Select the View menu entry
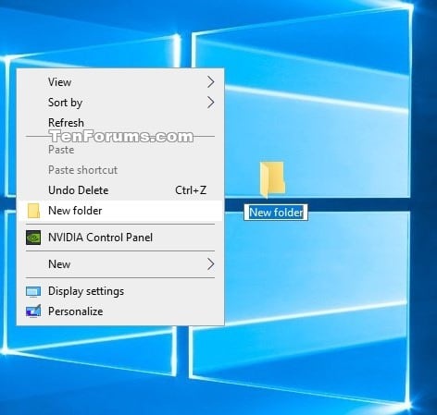The width and height of the screenshot is (437, 415). (x=120, y=82)
